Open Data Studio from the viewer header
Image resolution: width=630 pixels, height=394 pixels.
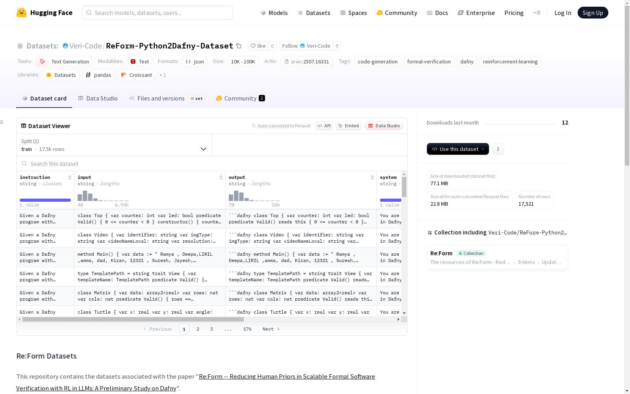[384, 126]
